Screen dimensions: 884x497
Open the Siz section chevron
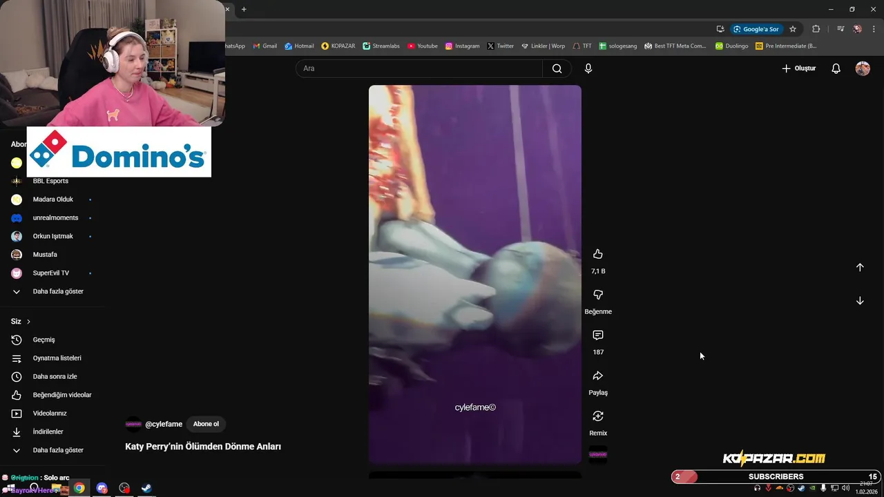tap(28, 322)
